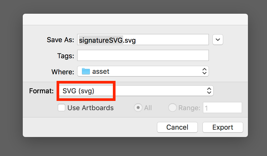Click the expand chevron beside Save As field
Screen dimensions: 267x156
[x=218, y=40]
